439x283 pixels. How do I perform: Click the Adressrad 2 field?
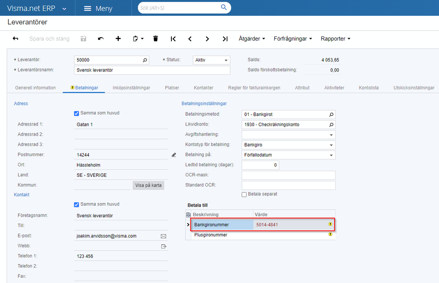[121, 135]
